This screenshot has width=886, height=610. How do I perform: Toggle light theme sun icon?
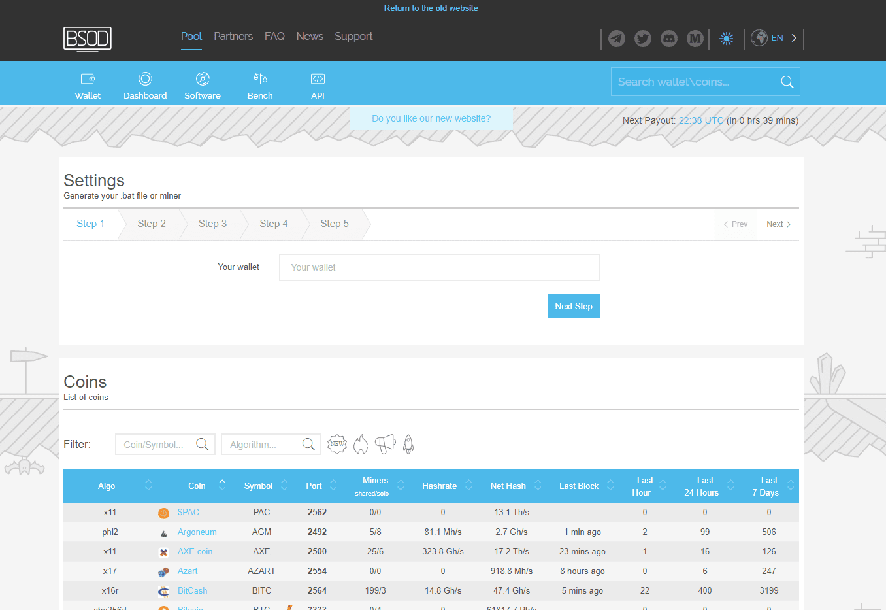pyautogui.click(x=727, y=39)
